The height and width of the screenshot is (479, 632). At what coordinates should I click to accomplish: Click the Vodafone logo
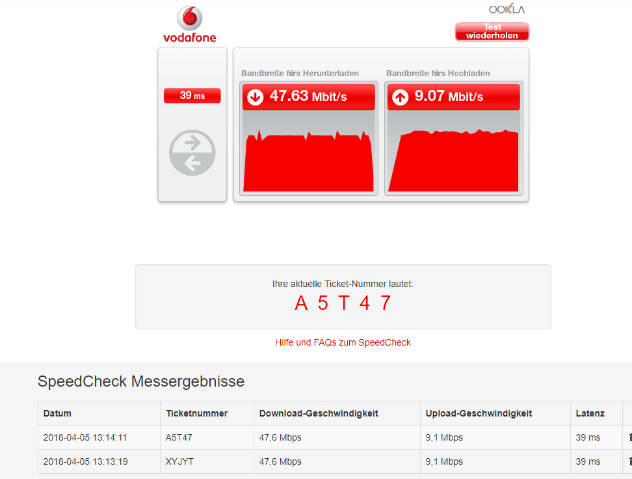(x=190, y=24)
